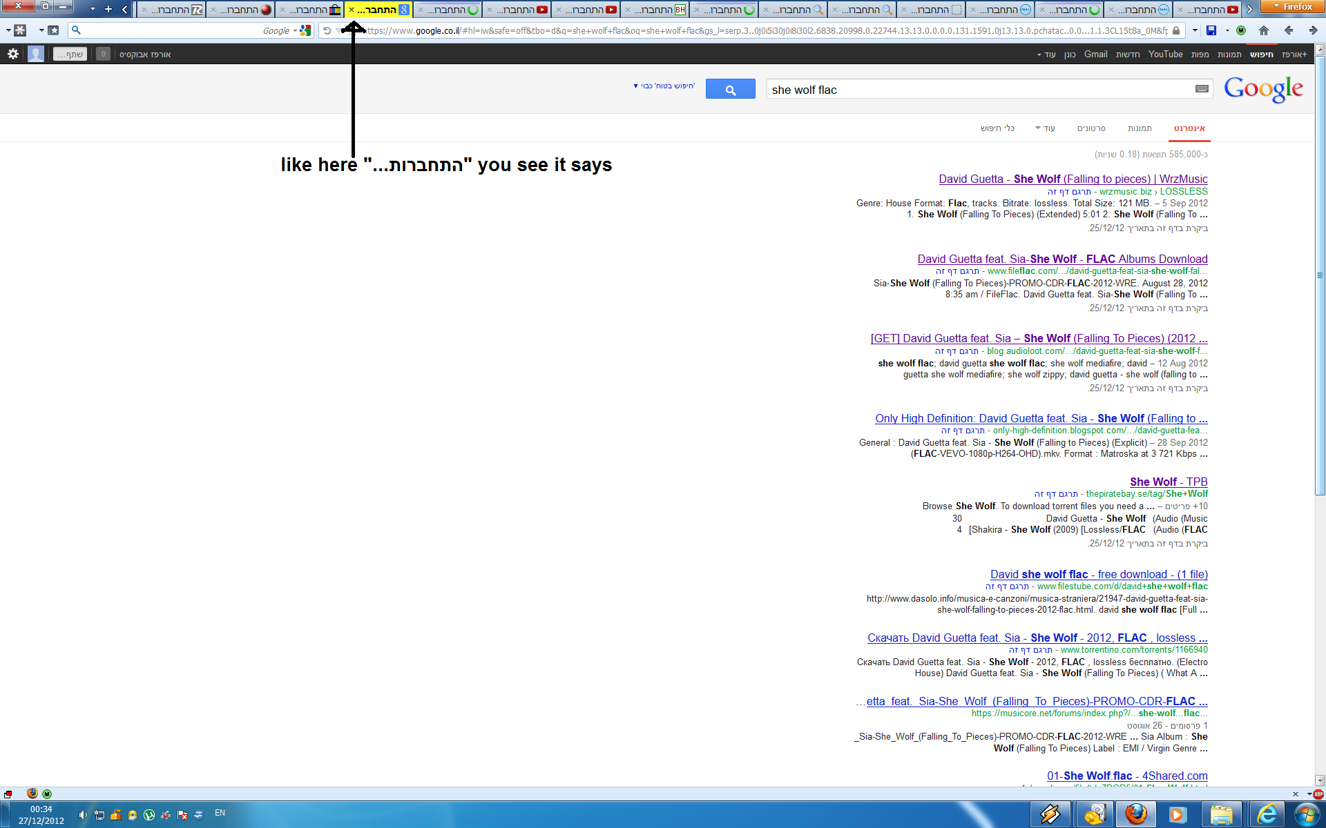The height and width of the screenshot is (828, 1326).
Task: Click the vertical scrollbar thumb
Action: point(1320,276)
